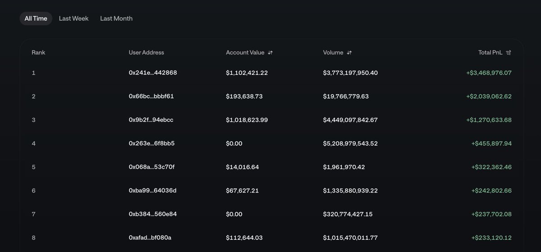541x252 pixels.
Task: Click the User Address column header
Action: [147, 53]
